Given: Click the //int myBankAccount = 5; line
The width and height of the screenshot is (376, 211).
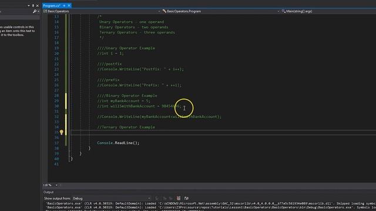Looking at the screenshot, I should click(124, 101).
